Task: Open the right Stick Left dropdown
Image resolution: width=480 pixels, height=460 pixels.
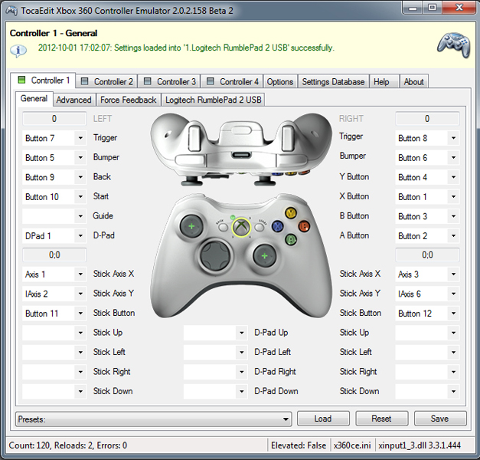Action: pos(427,353)
